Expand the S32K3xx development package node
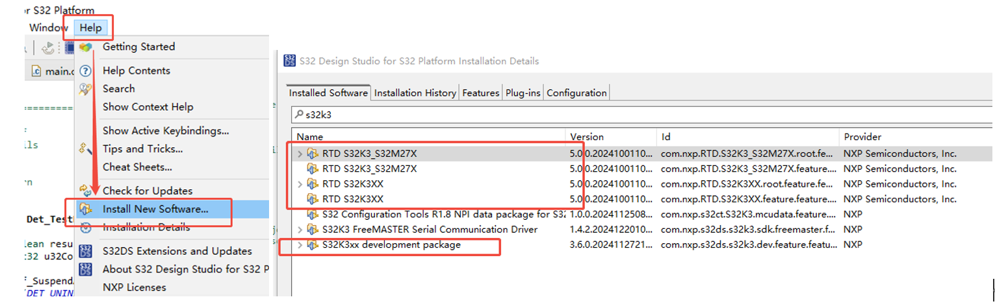This screenshot has height=308, width=995. [x=300, y=245]
